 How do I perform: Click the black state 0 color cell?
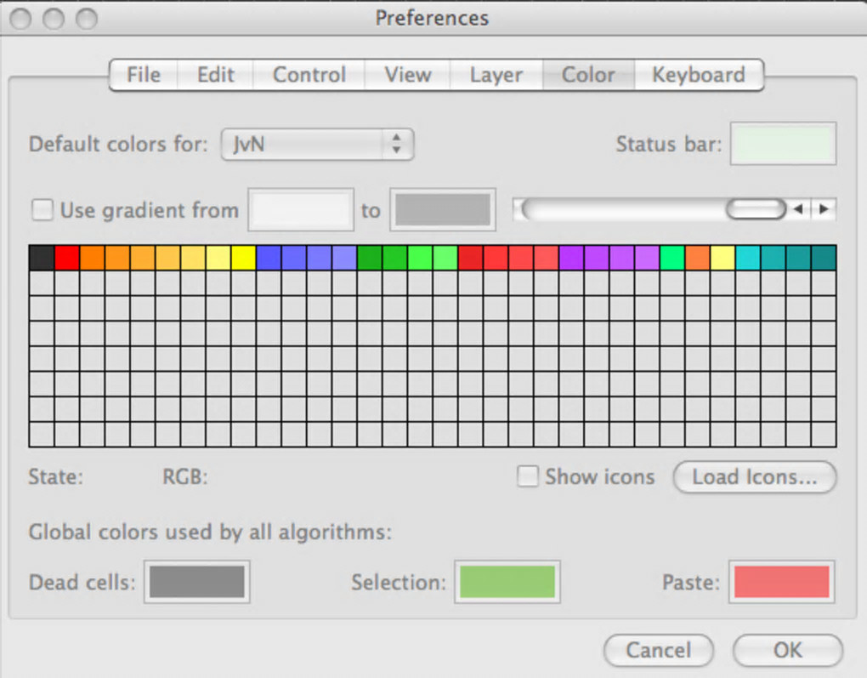42,258
